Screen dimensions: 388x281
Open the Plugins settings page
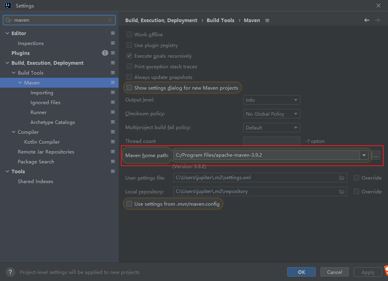click(x=21, y=53)
